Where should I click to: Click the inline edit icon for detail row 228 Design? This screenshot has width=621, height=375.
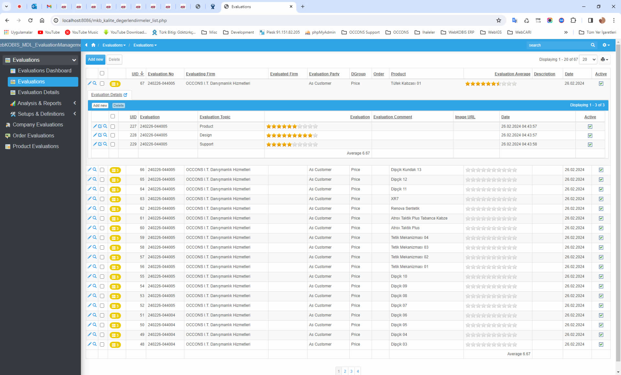(100, 135)
